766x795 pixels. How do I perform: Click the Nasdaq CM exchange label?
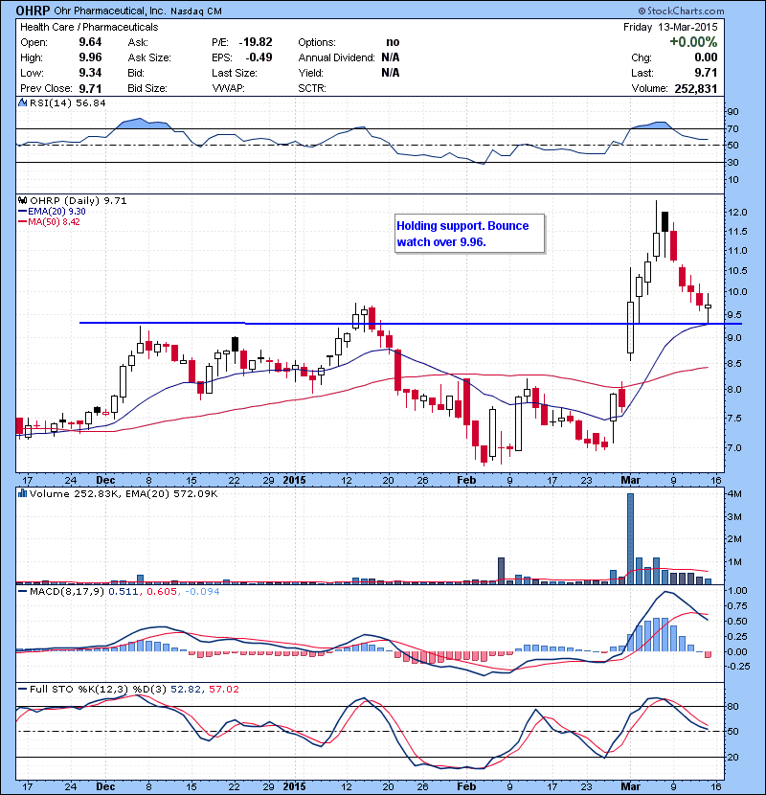pyautogui.click(x=196, y=11)
